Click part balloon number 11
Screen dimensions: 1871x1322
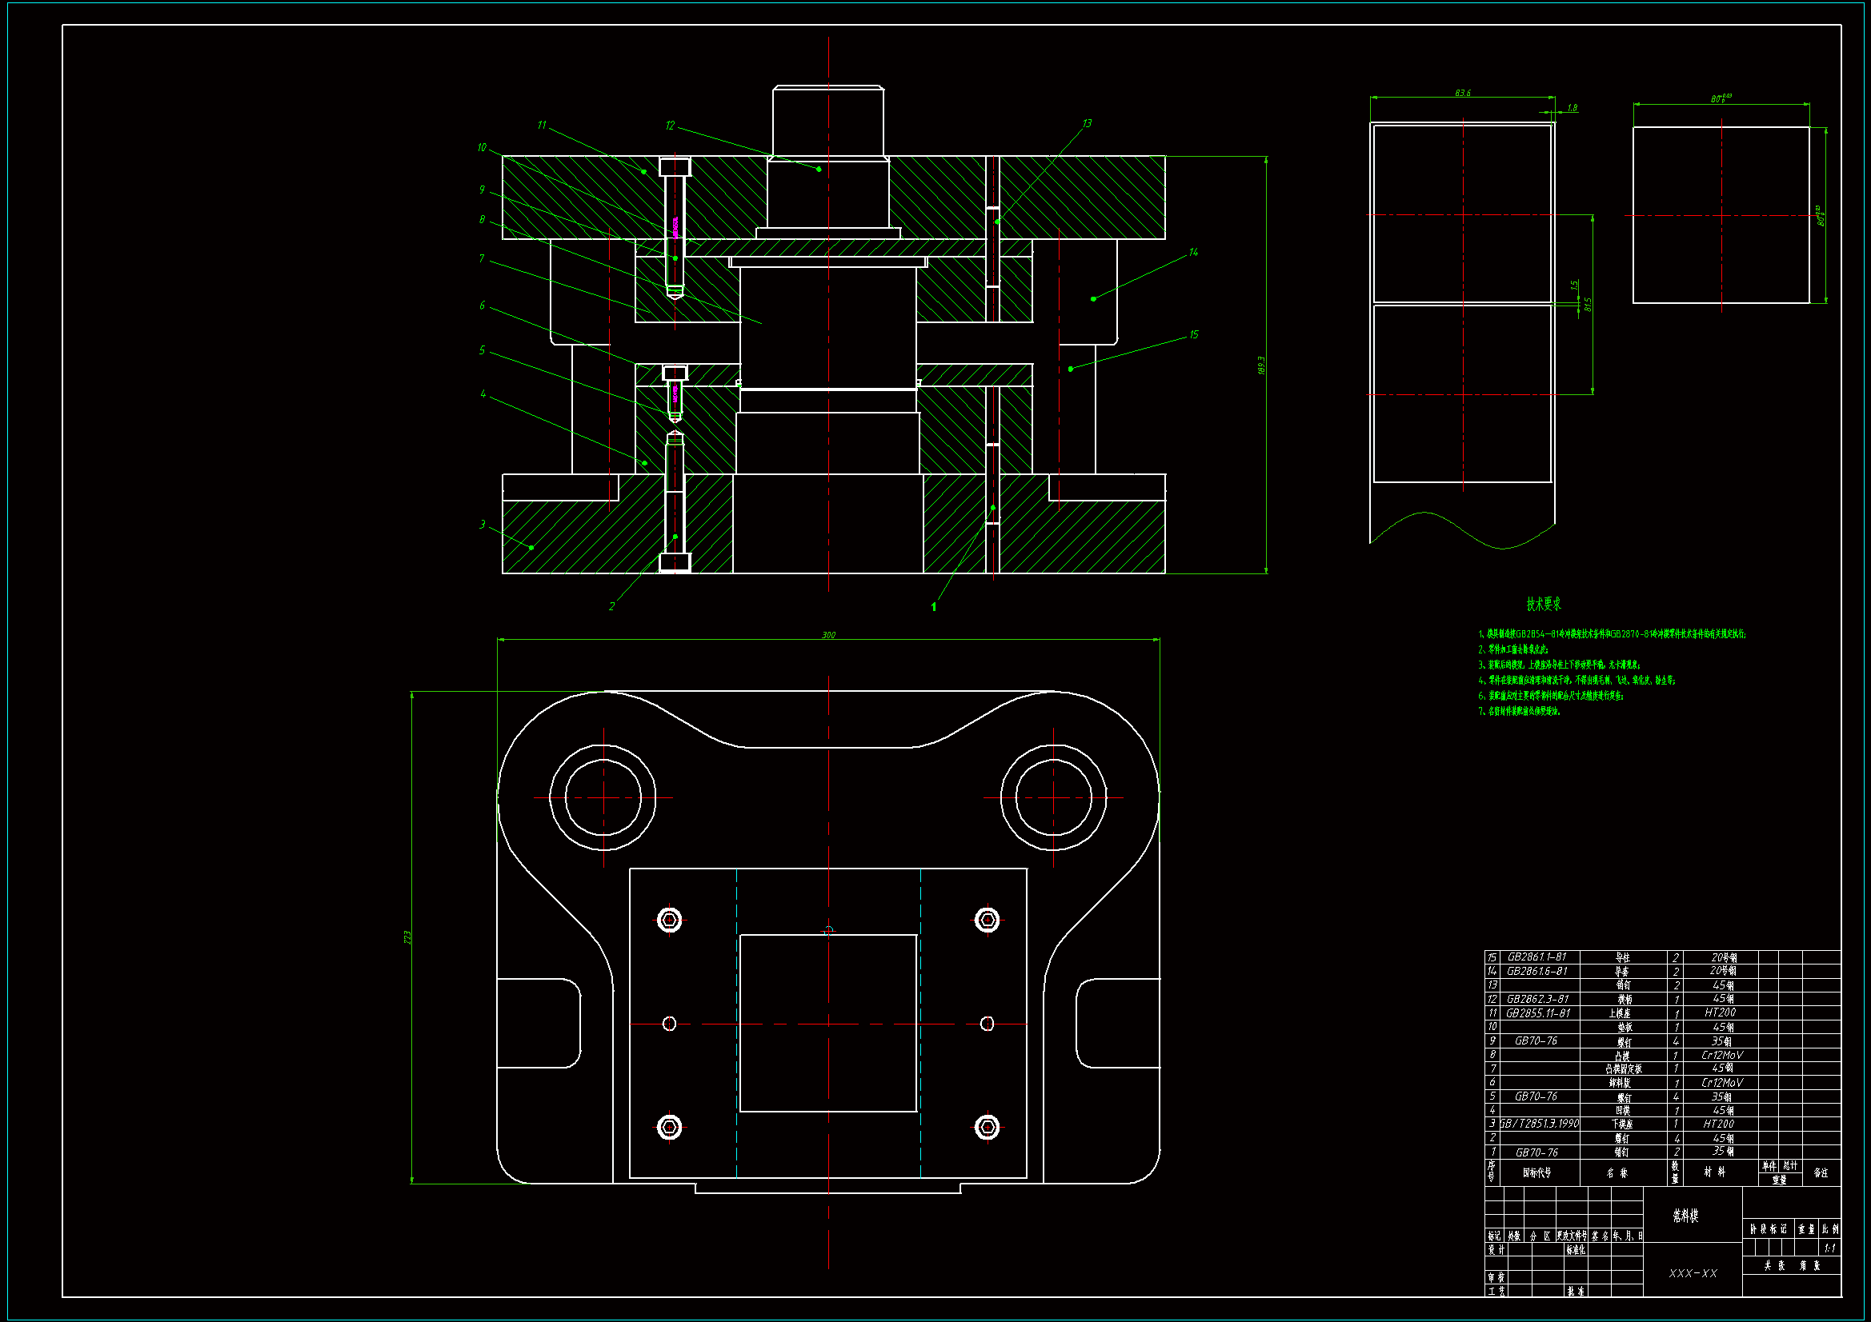pyautogui.click(x=542, y=126)
